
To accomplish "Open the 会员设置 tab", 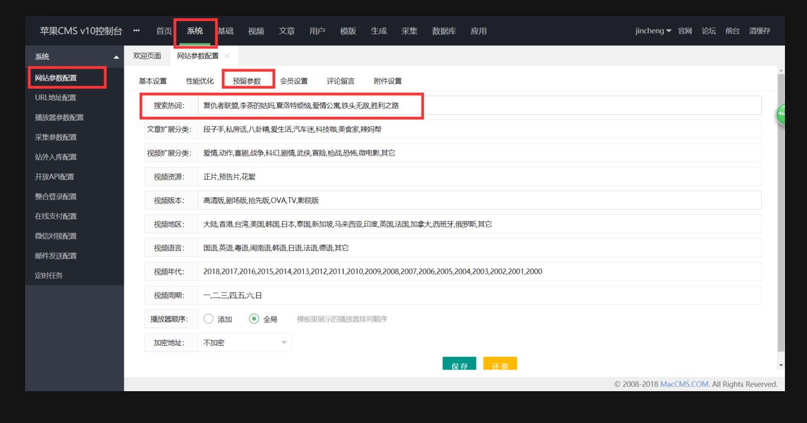I will pos(294,81).
